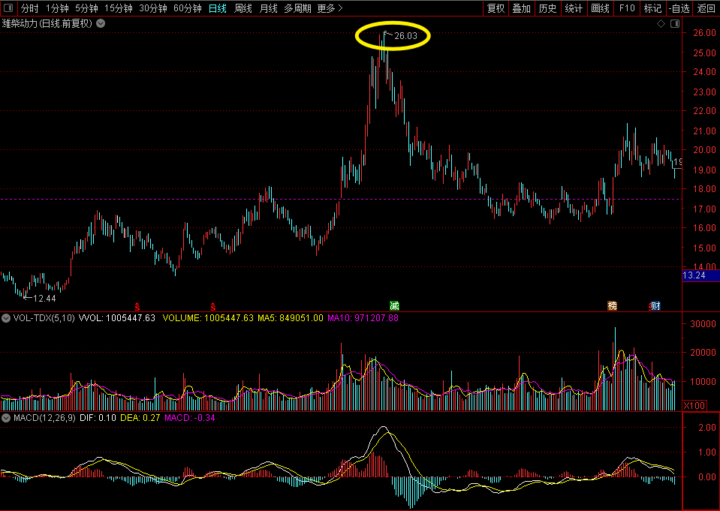Click the MA10: 971207.88 readout
This screenshot has height=511, width=720.
pos(363,317)
